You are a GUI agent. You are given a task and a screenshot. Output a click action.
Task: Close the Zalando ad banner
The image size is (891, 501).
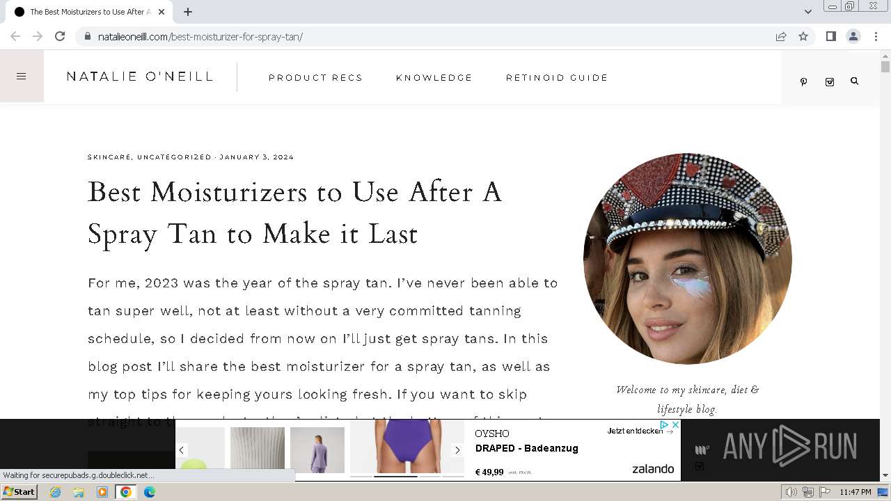point(675,424)
